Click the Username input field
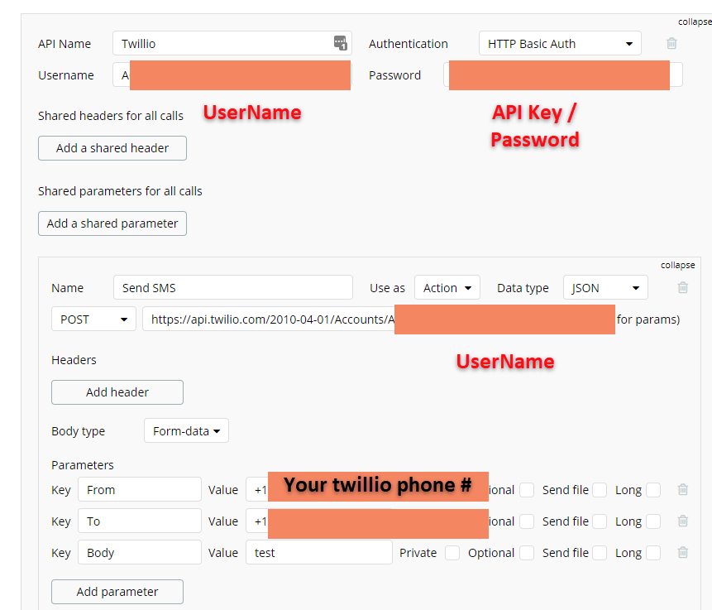 (232, 75)
